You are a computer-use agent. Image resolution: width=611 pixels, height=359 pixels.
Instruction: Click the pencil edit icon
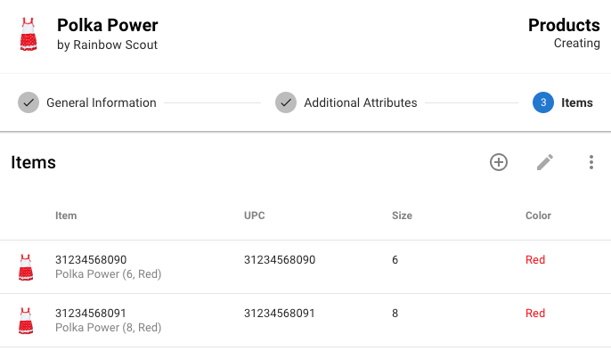545,162
